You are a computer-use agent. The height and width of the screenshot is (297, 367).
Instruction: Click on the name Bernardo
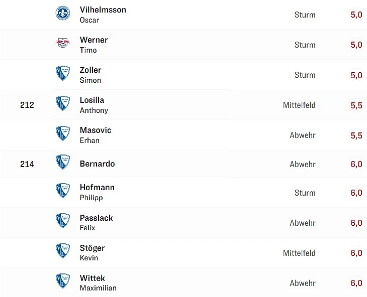point(97,164)
